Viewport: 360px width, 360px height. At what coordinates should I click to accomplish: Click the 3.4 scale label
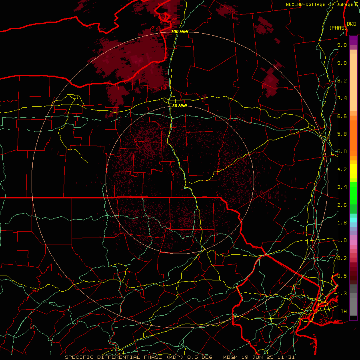click(342, 187)
